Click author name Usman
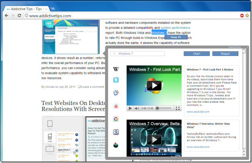 (50, 87)
